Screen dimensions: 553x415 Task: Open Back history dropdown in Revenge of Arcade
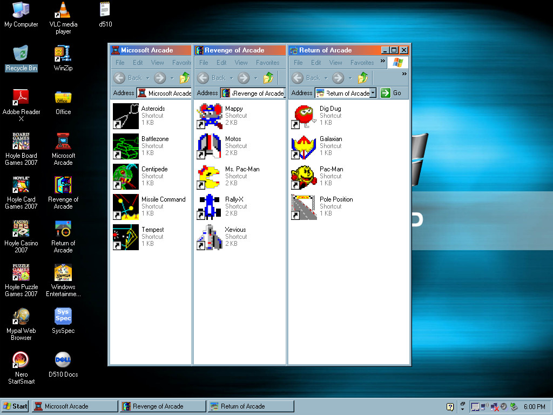[231, 78]
